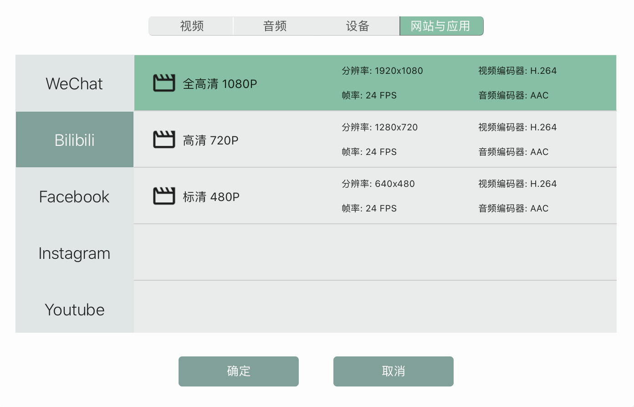Click the 1280x720 resolution text
634x407 pixels.
[396, 127]
